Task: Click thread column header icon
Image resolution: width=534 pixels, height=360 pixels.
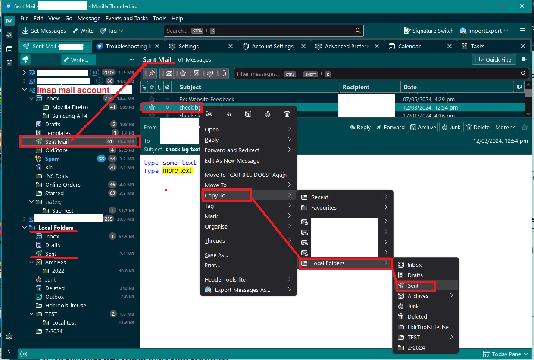Action: (x=144, y=87)
